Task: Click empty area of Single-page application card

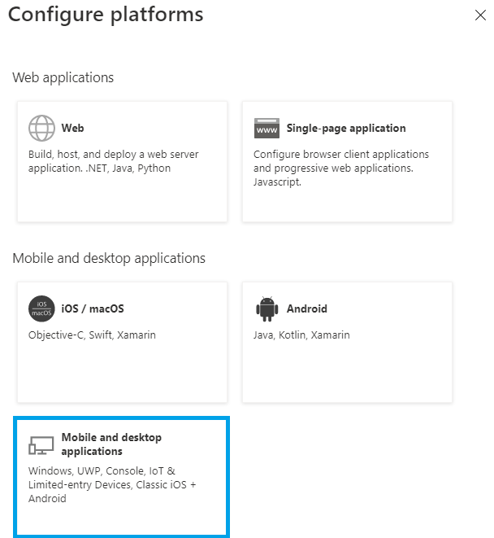Action: [x=347, y=206]
